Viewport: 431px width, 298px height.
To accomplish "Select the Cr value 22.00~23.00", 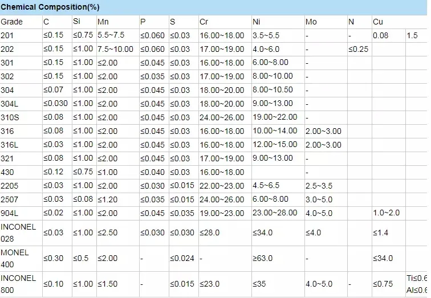I will 222,186.
